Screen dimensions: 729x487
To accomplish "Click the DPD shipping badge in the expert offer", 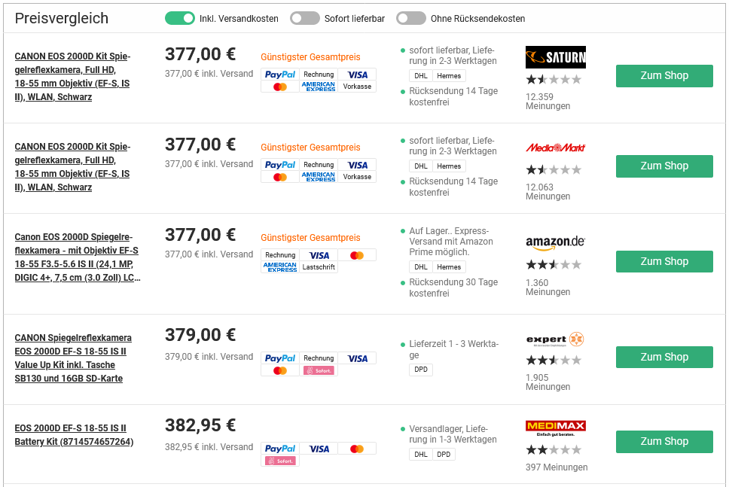I will [x=421, y=370].
